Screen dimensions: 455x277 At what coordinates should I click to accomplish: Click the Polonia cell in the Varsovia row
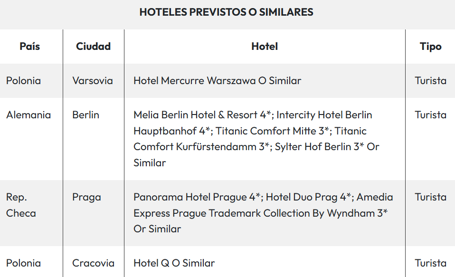24,81
